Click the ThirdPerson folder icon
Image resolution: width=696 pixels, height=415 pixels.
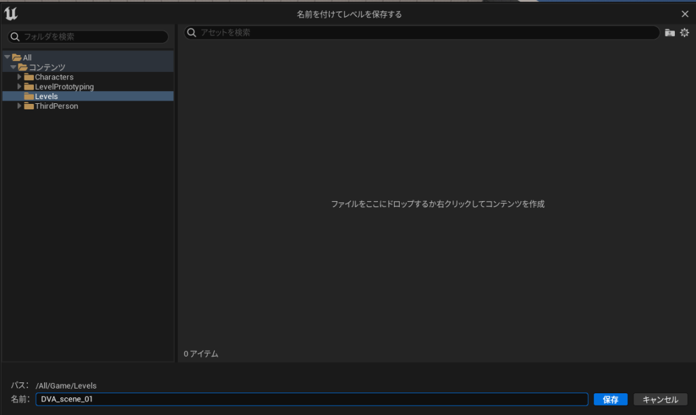tap(29, 106)
